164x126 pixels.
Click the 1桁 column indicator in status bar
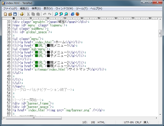[93, 122]
